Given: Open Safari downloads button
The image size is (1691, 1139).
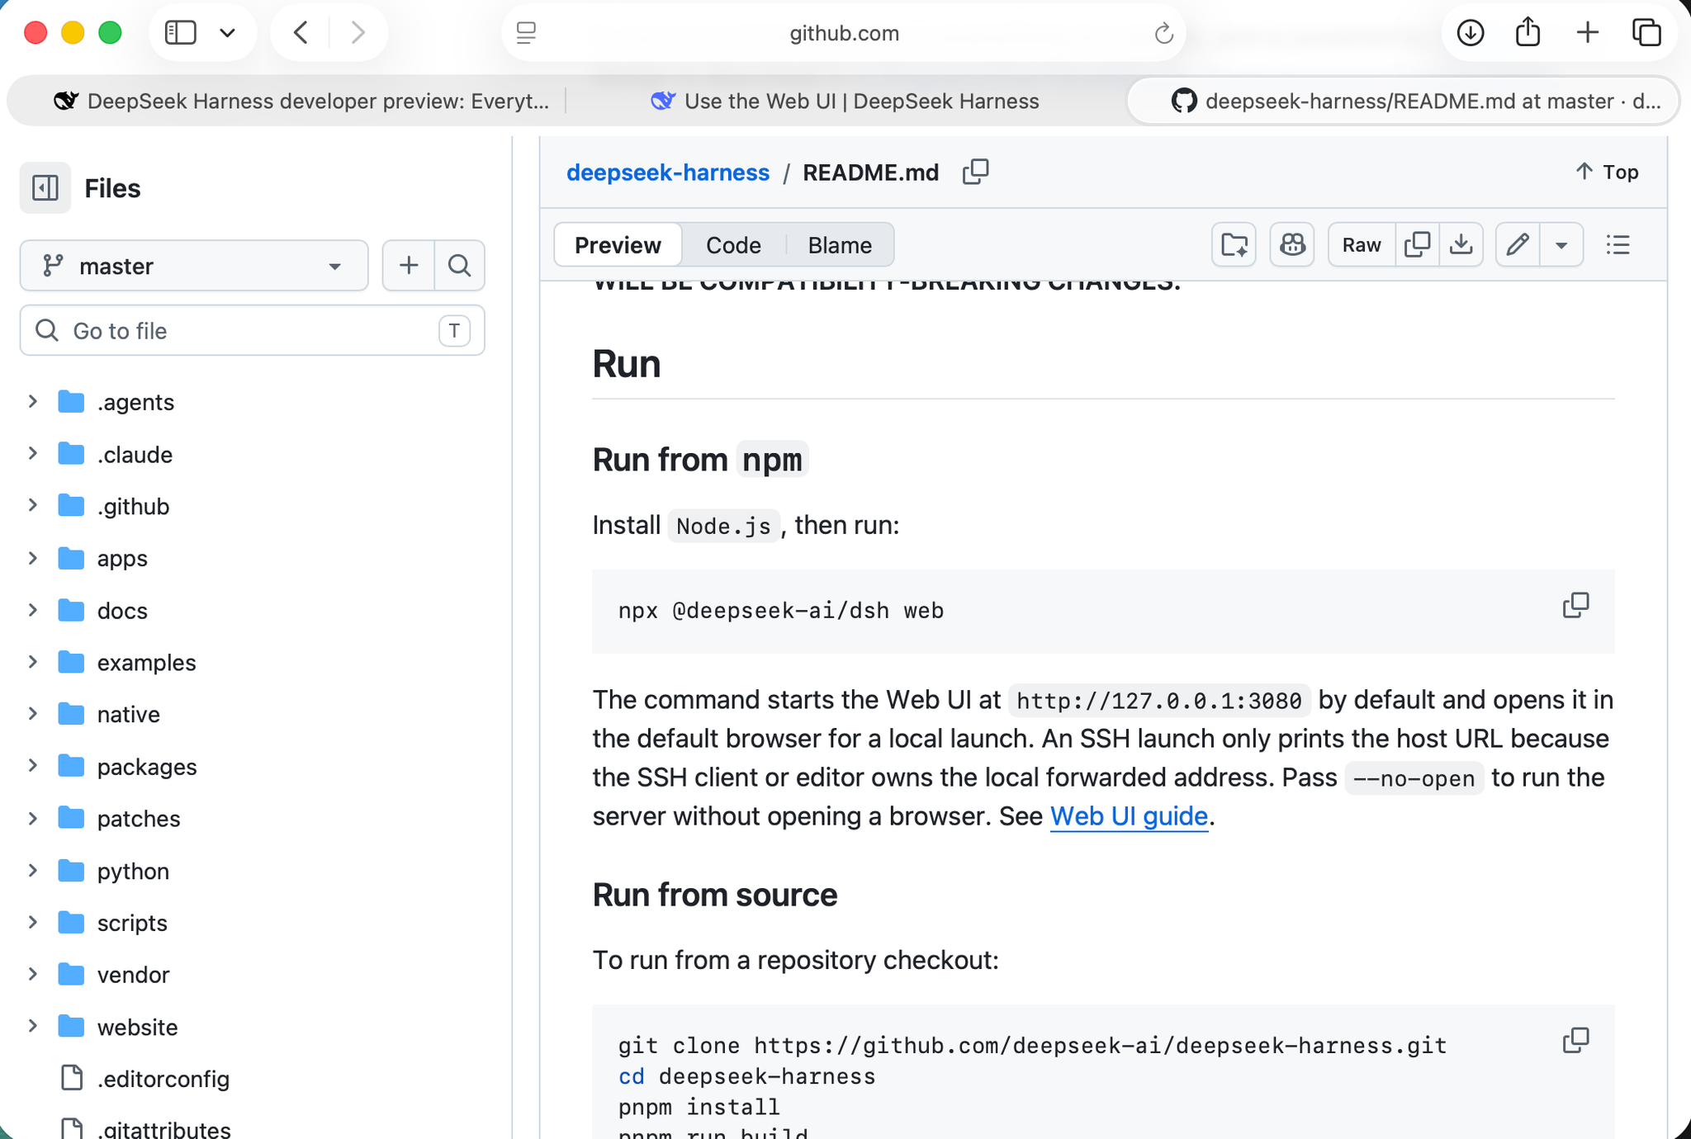Looking at the screenshot, I should click(1470, 33).
